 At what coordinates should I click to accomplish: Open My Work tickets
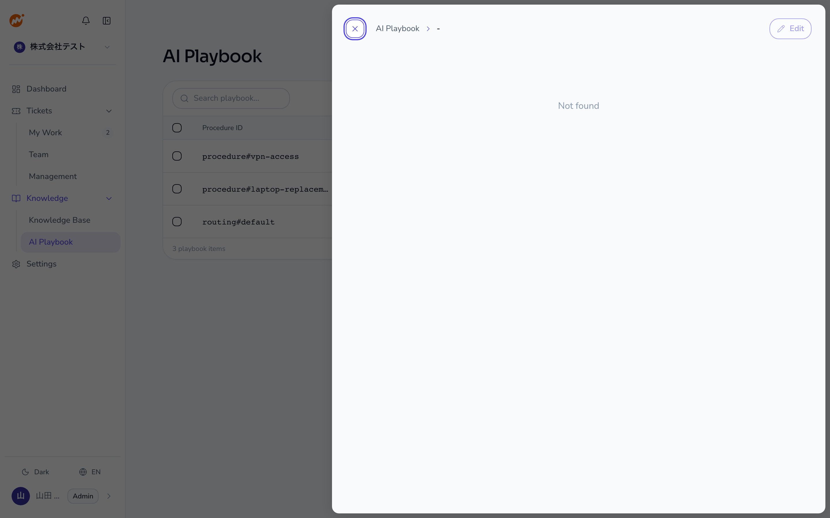70,133
